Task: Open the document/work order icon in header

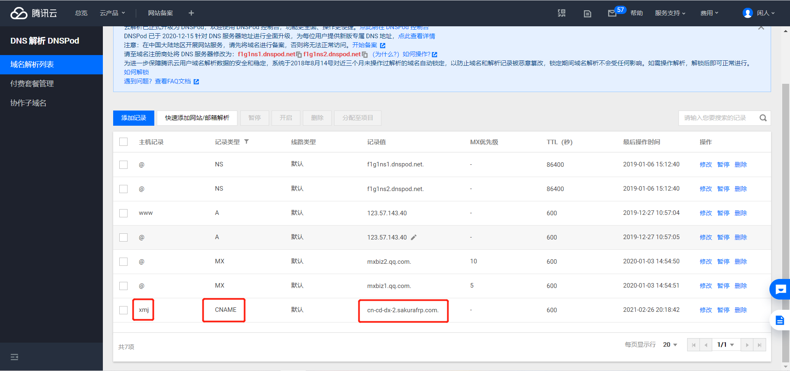Action: click(x=588, y=14)
